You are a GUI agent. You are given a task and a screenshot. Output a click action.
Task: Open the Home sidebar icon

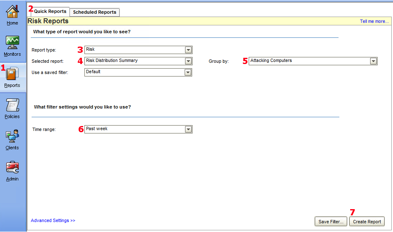point(12,12)
